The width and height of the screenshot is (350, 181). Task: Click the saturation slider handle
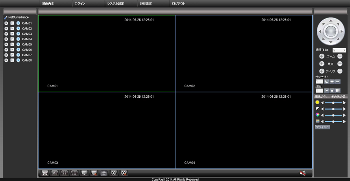tap(333, 115)
